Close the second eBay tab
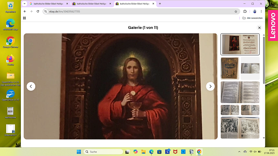Viewport: 278px width, 156px height. pos(110,4)
